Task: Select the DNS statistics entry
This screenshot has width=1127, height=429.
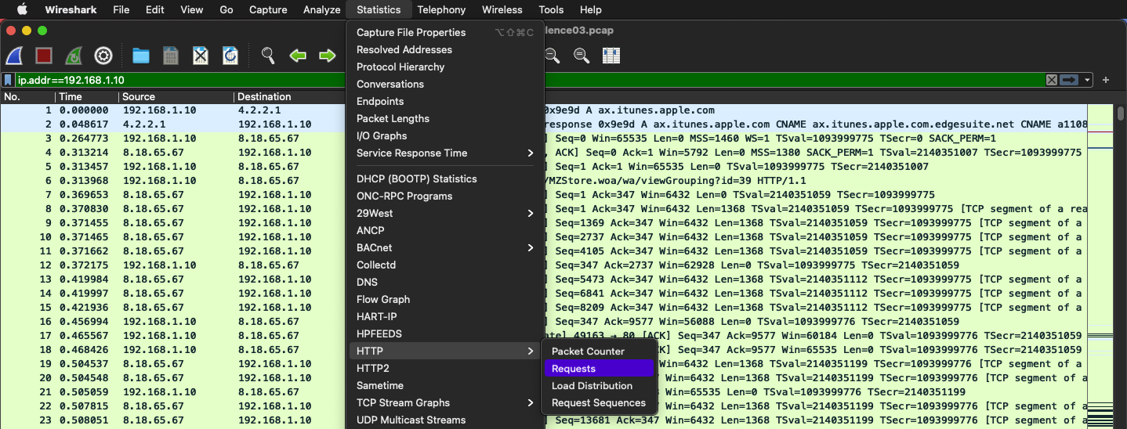Action: [x=445, y=283]
